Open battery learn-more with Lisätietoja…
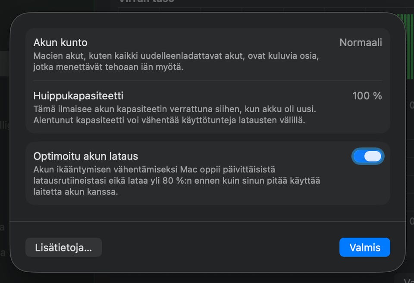The width and height of the screenshot is (414, 283). tap(63, 247)
